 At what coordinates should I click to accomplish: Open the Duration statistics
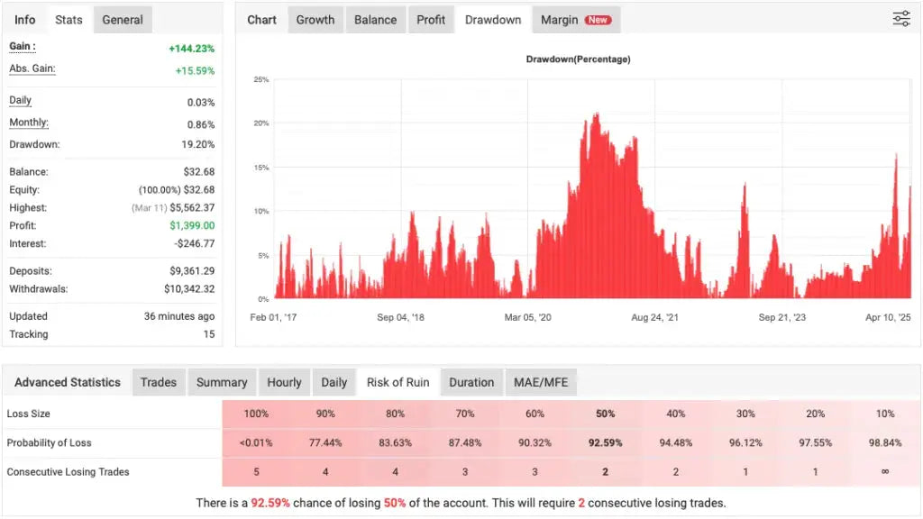click(x=471, y=382)
